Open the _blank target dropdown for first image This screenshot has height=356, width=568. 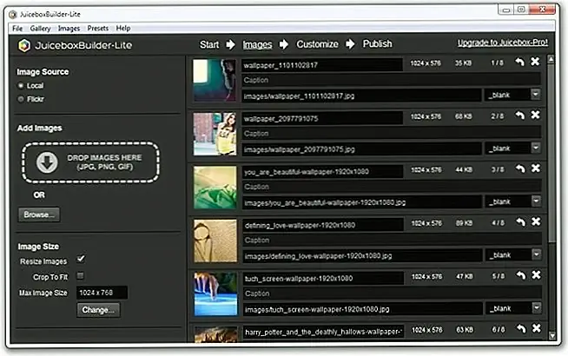coord(535,94)
